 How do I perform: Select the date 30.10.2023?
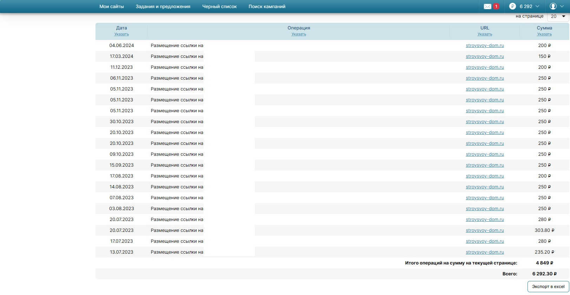coord(121,122)
